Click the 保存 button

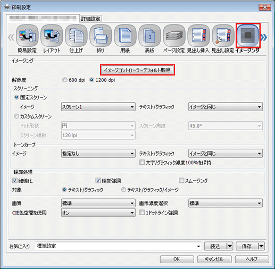(x=247, y=246)
